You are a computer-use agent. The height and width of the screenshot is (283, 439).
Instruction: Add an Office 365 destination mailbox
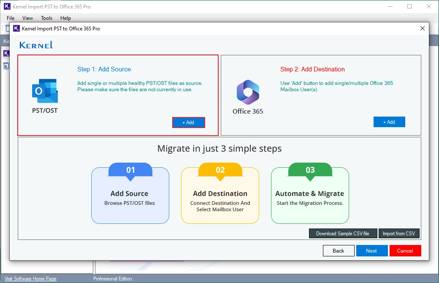[x=389, y=122]
